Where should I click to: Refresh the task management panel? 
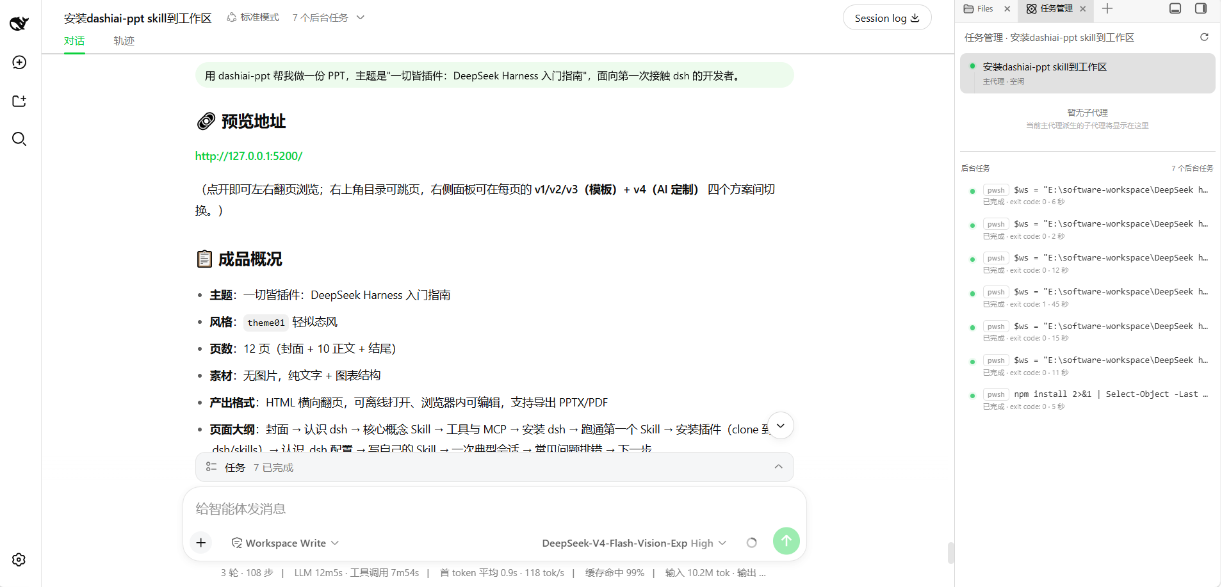(1204, 37)
